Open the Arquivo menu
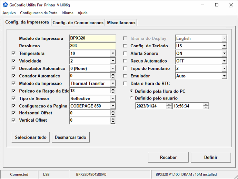Image resolution: width=238 pixels, height=179 pixels. point(9,13)
